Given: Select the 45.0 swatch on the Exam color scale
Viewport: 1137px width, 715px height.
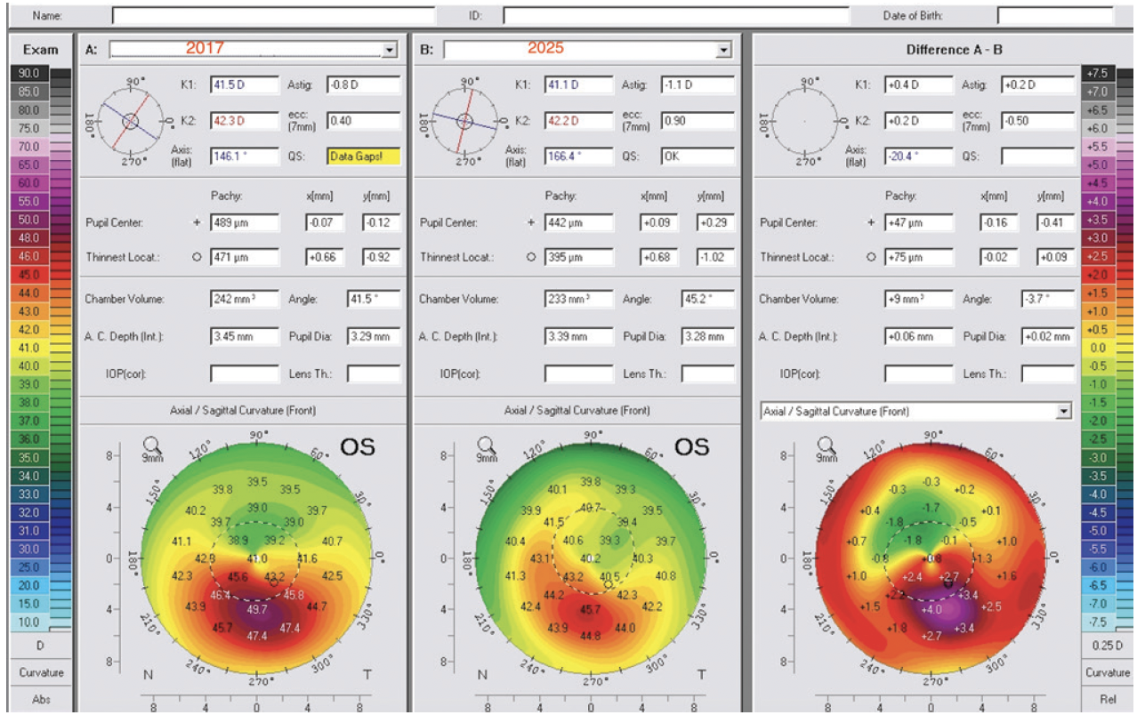Looking at the screenshot, I should click(29, 274).
